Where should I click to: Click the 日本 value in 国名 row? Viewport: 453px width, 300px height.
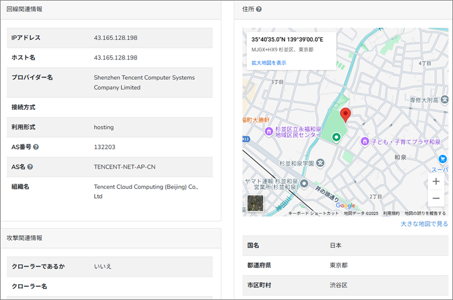point(336,246)
